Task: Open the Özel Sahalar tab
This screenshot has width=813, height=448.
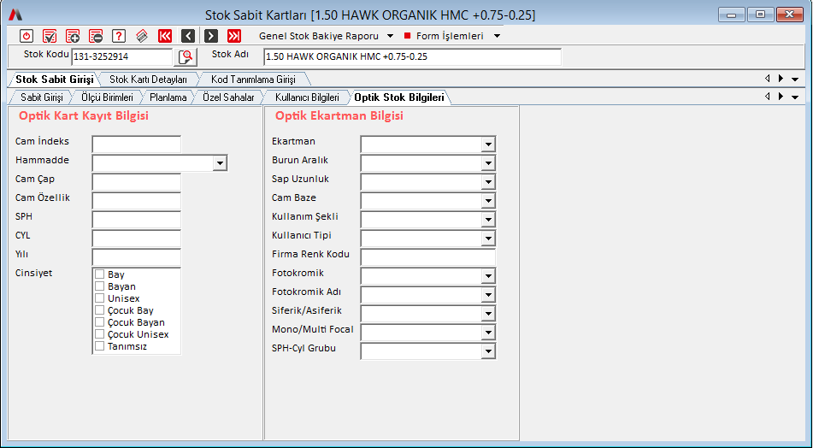Action: pos(228,97)
